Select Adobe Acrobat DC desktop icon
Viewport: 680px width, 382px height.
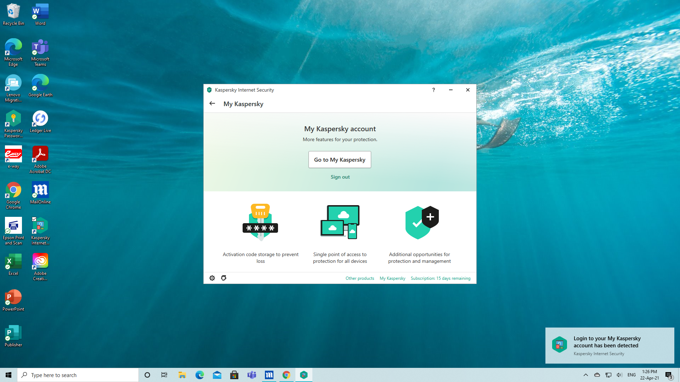[40, 160]
